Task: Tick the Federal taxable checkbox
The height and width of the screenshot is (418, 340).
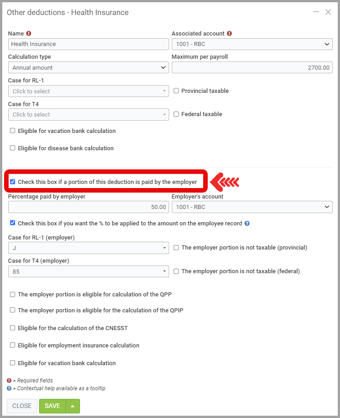Action: pos(176,114)
